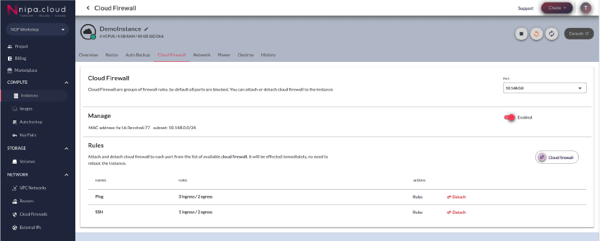Image resolution: width=600 pixels, height=241 pixels.
Task: Stop the instance with the square button
Action: tap(521, 33)
